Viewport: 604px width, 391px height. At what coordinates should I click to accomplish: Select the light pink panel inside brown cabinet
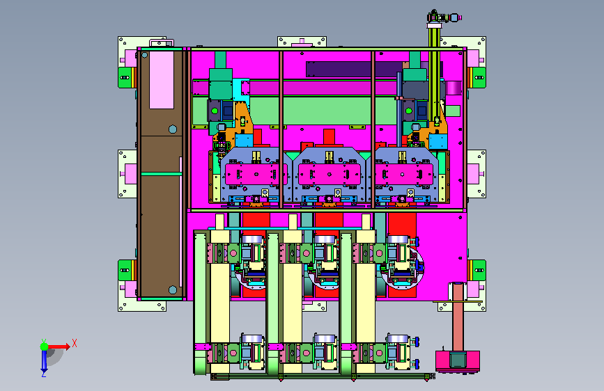[x=162, y=80]
